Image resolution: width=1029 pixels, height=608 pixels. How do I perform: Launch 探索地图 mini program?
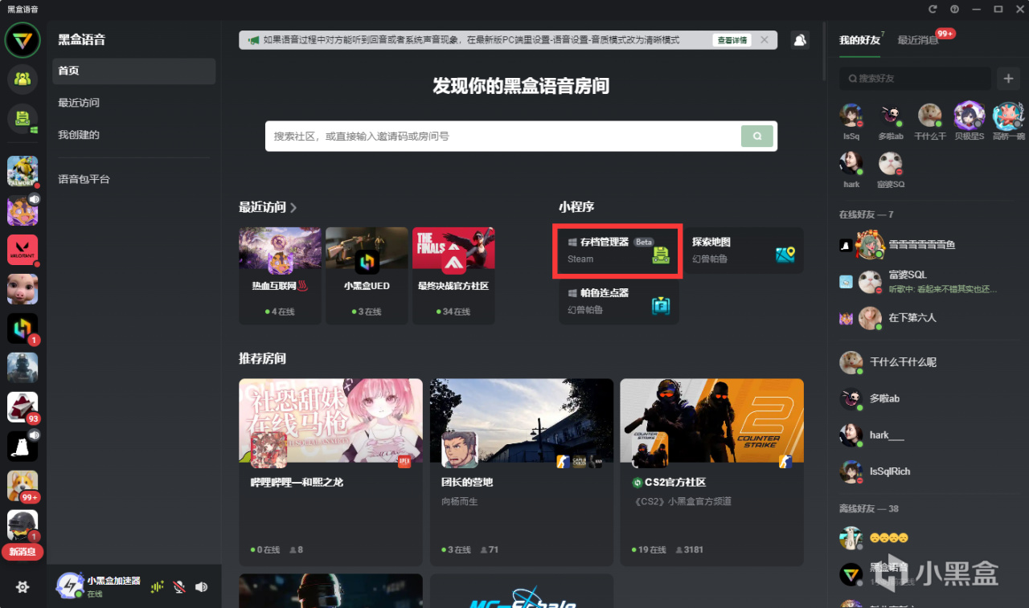[743, 251]
